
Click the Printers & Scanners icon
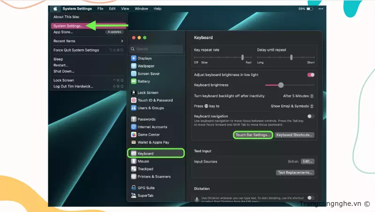tap(134, 177)
